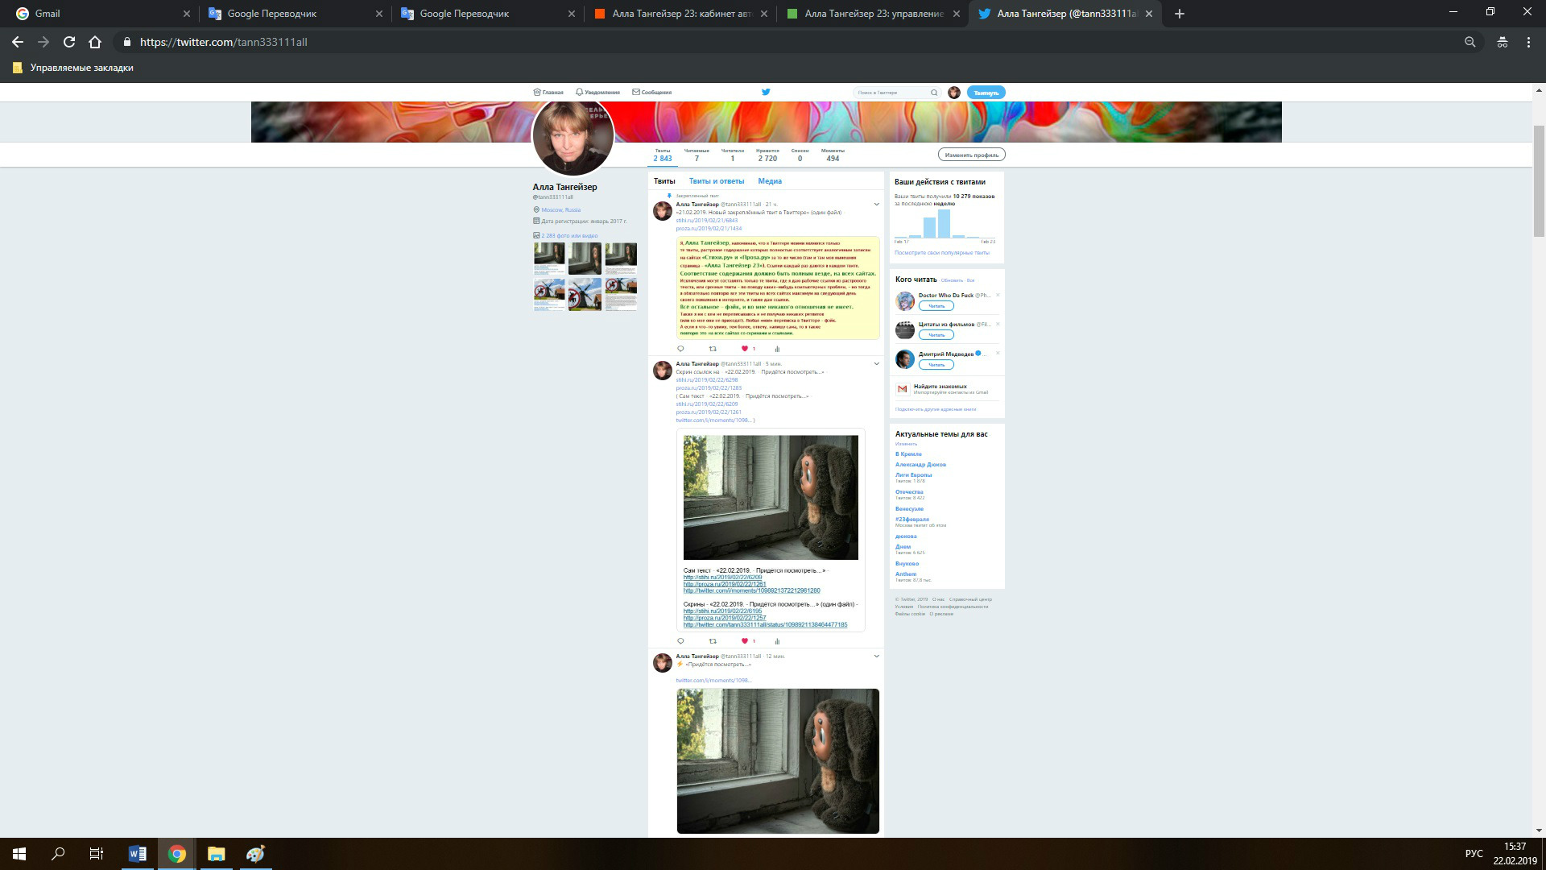Open Уведомления bell notifications
Viewport: 1546px width, 870px height.
pos(597,92)
